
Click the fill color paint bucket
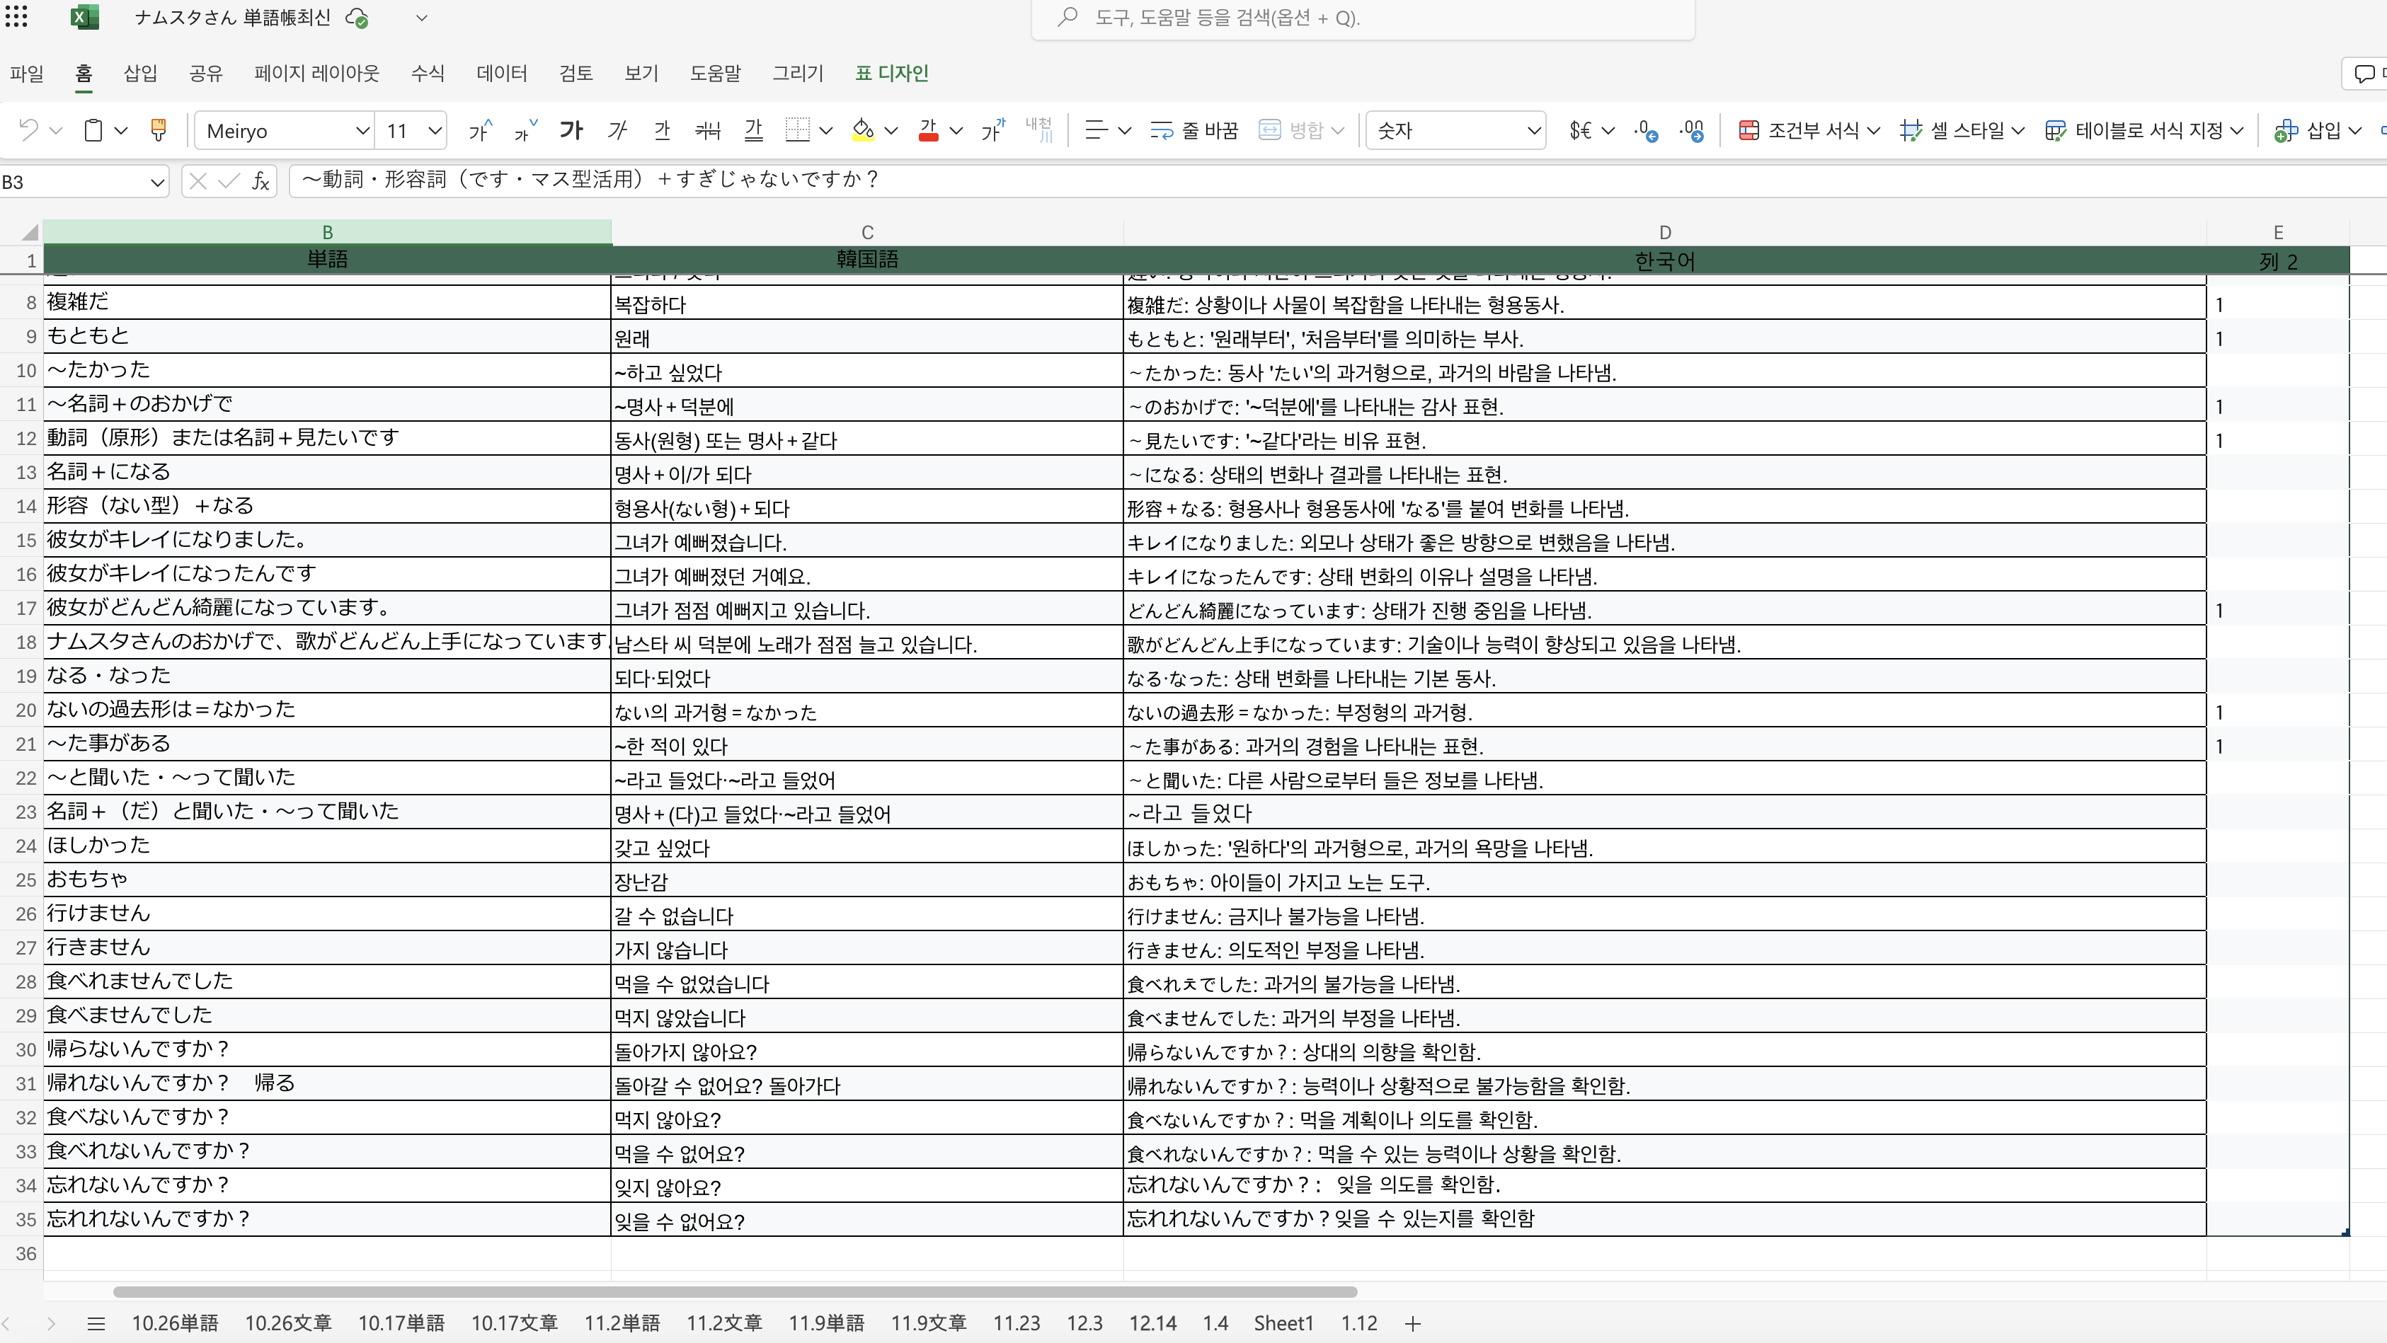(863, 131)
